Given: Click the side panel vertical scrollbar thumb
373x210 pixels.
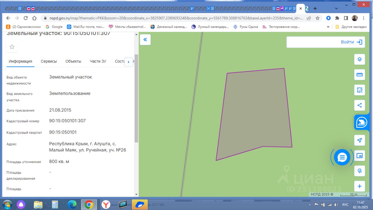Looking at the screenshot, I should tap(136, 98).
